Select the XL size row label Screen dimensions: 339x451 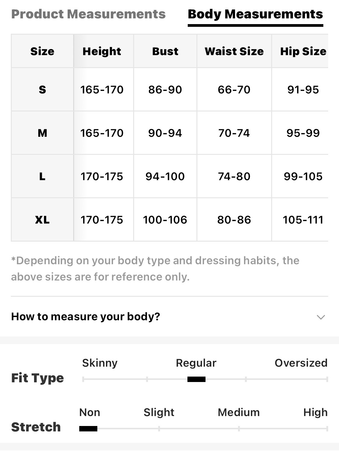point(42,220)
